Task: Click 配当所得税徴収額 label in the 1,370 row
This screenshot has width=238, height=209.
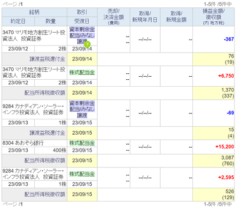Action: pos(45,93)
